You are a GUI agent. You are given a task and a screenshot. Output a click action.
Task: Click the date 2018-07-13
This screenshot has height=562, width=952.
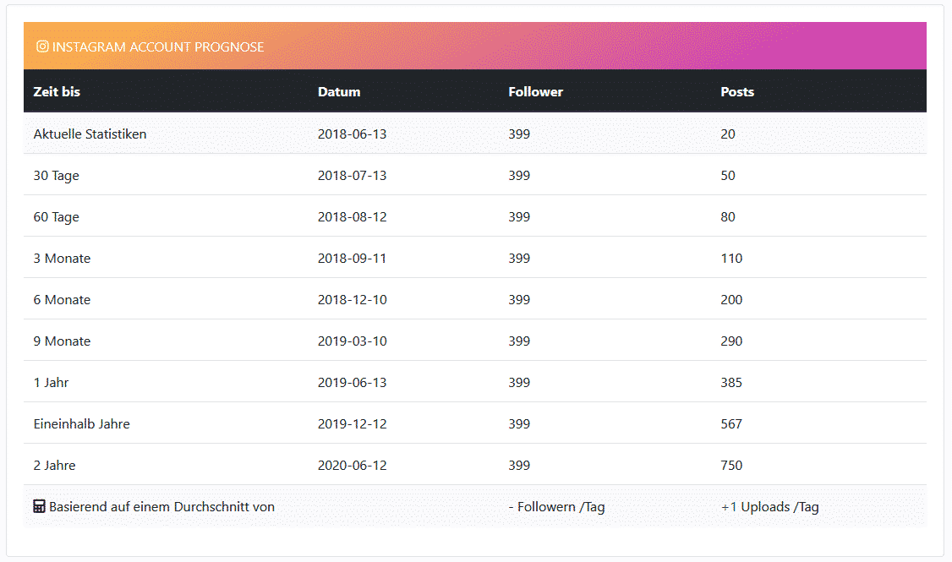(353, 176)
